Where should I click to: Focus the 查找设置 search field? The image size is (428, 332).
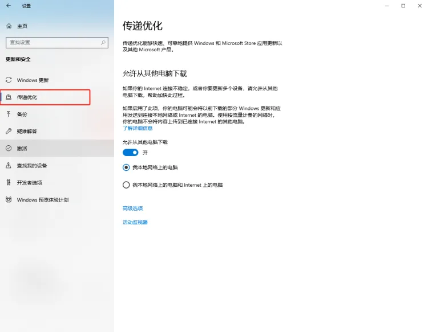56,43
